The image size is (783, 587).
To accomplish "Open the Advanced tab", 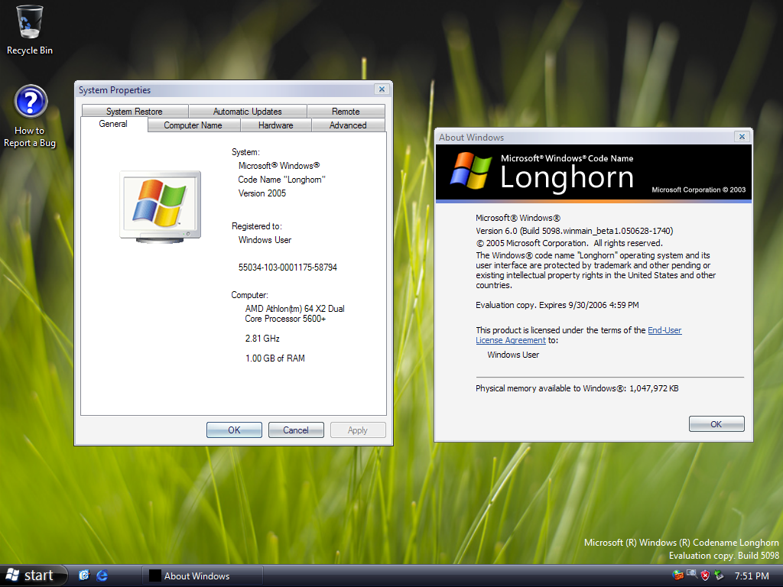I will [x=348, y=125].
